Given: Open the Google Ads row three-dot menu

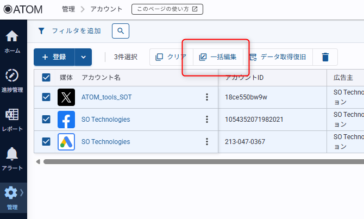Looking at the screenshot, I should [x=206, y=142].
